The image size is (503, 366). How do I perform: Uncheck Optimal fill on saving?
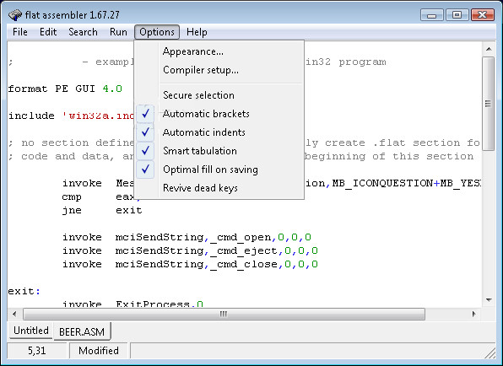coord(219,170)
